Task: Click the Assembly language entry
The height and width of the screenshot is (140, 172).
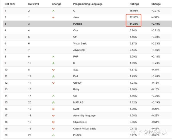Action: pyautogui.click(x=84, y=116)
